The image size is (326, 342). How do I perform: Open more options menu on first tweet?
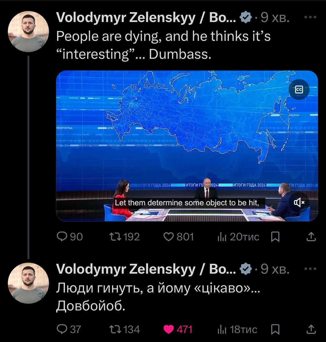point(310,17)
